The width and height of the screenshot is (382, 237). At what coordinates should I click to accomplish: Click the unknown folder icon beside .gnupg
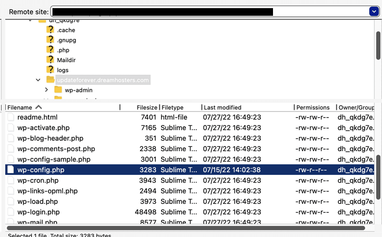click(50, 40)
